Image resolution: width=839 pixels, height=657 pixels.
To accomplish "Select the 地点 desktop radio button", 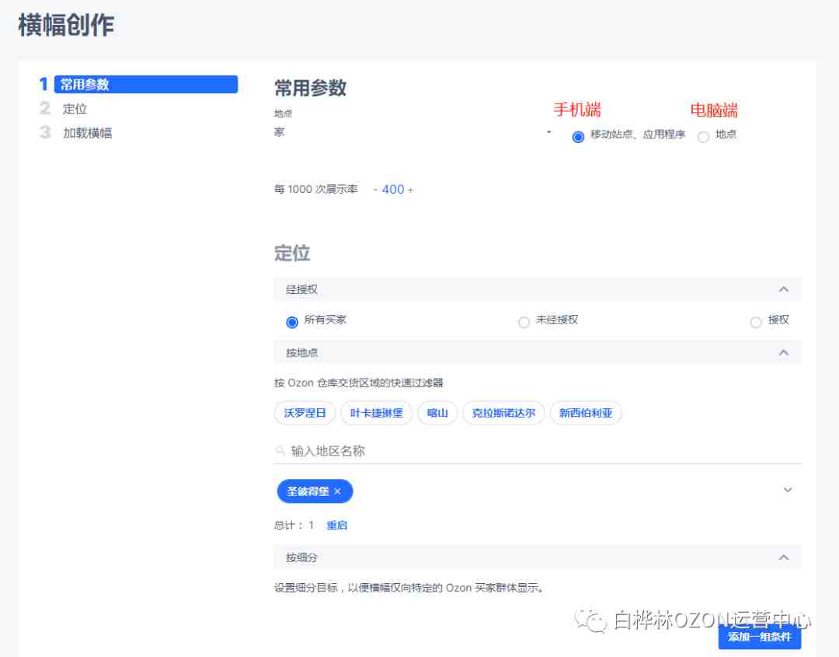I will point(704,137).
